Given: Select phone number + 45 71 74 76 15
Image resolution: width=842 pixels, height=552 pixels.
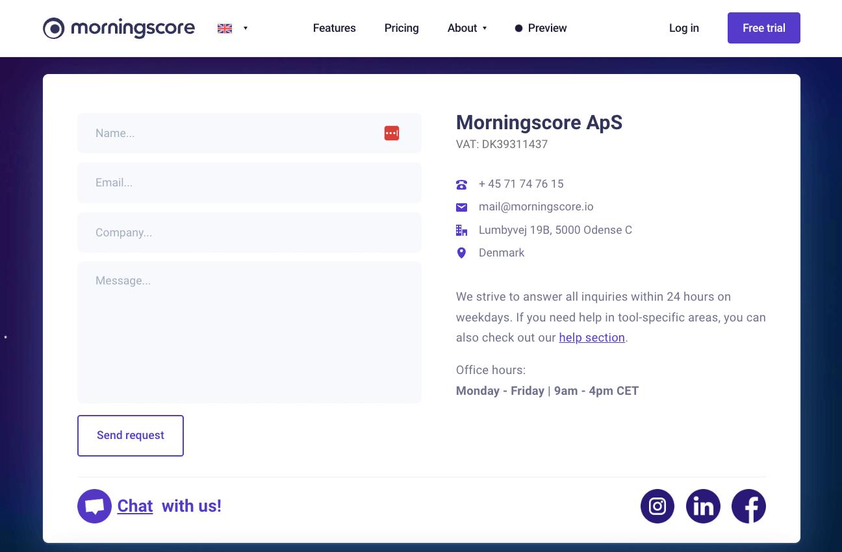Looking at the screenshot, I should (521, 184).
